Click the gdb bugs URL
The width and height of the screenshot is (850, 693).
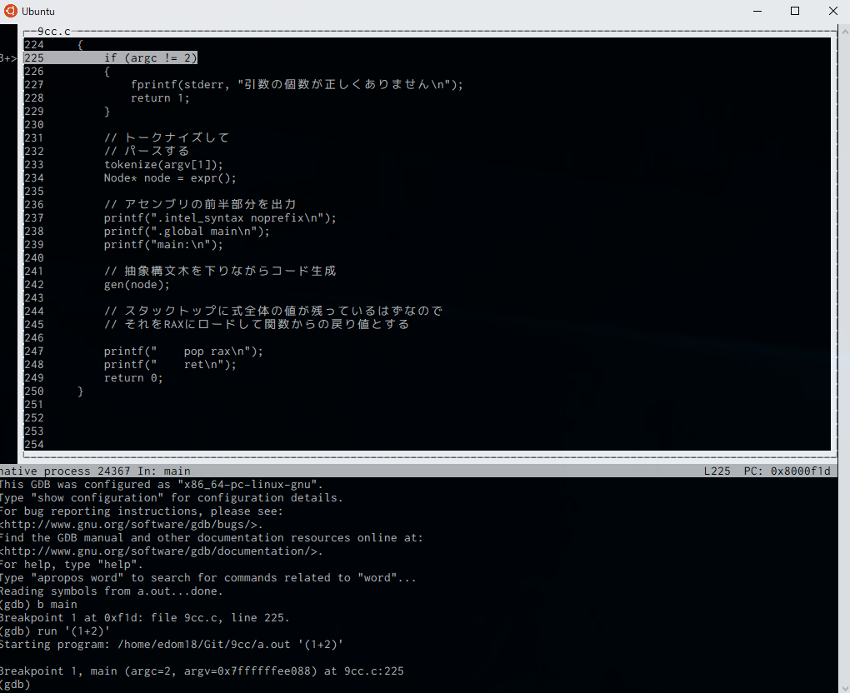tap(131, 525)
